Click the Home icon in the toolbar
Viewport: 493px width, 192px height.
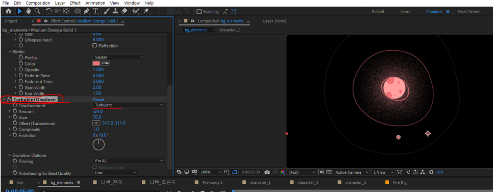coord(9,11)
